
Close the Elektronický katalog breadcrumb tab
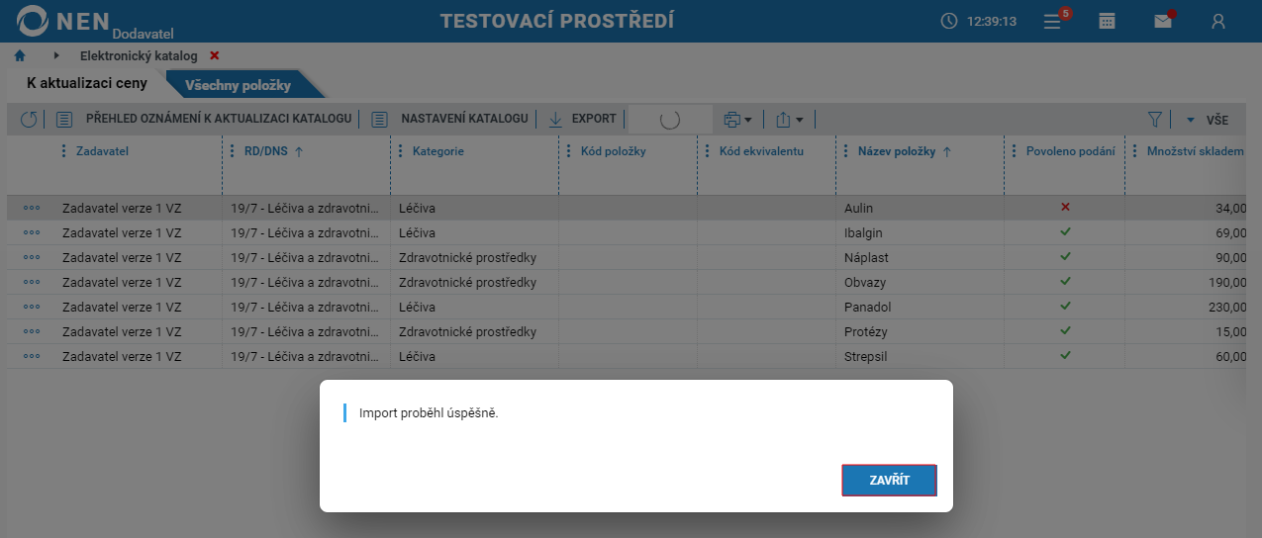(x=215, y=56)
